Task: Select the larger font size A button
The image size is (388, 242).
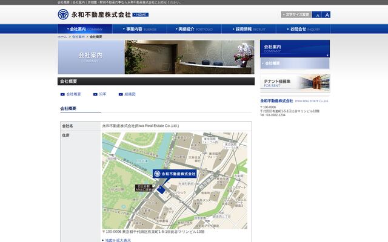Action: 326,15
